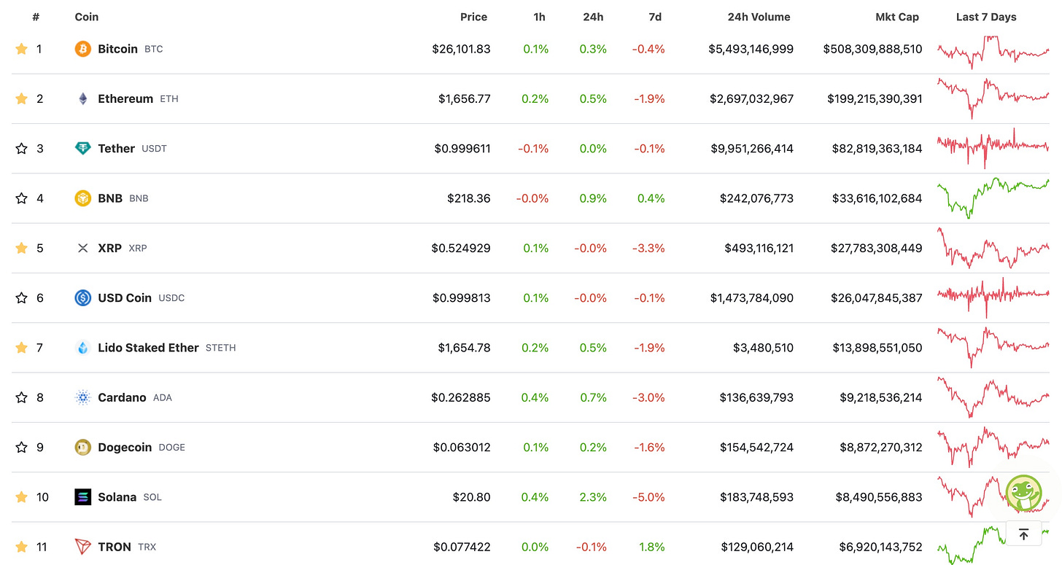Click the back-to-top arrow button
1062x565 pixels.
click(1023, 534)
